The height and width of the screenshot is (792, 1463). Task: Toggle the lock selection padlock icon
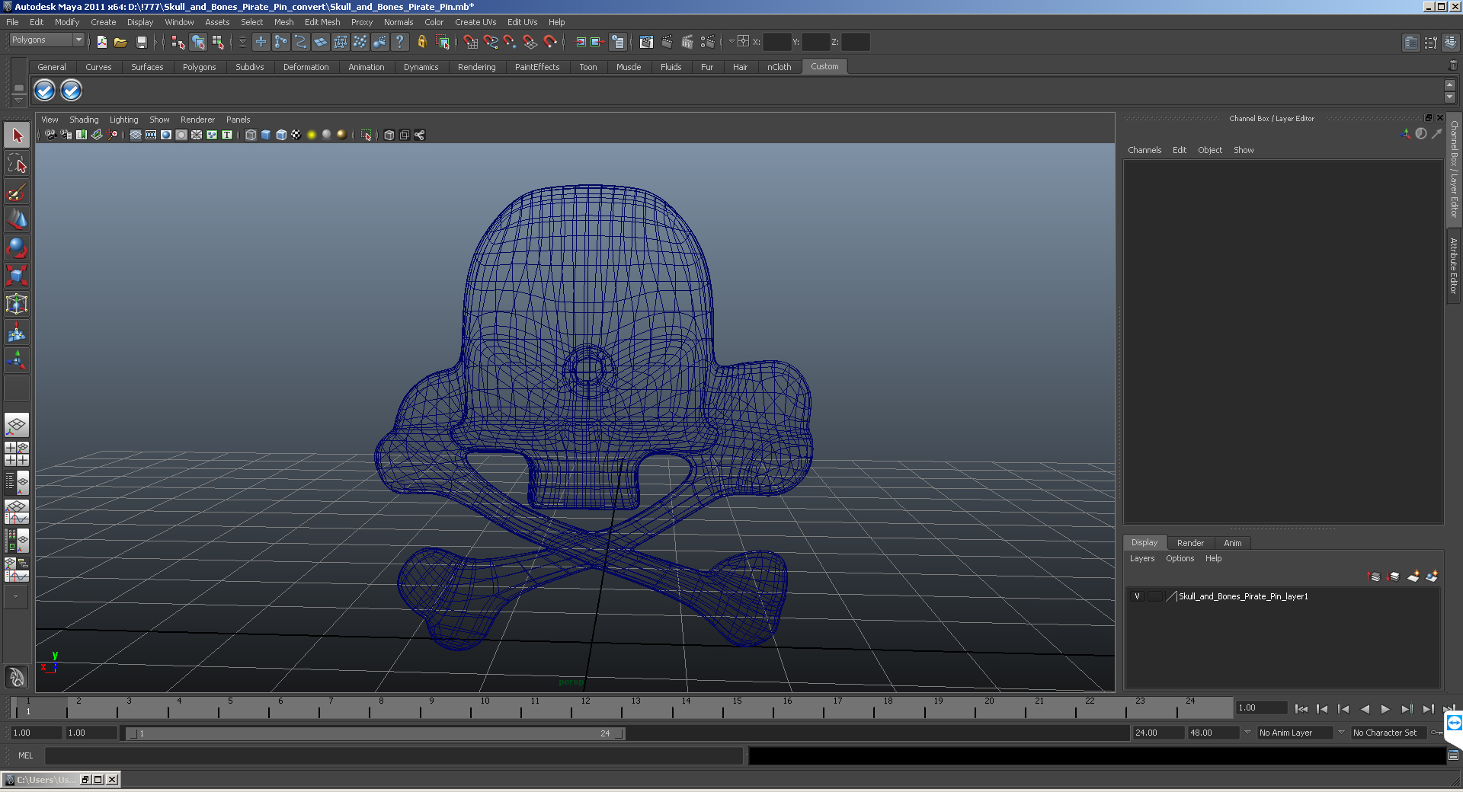pos(422,42)
